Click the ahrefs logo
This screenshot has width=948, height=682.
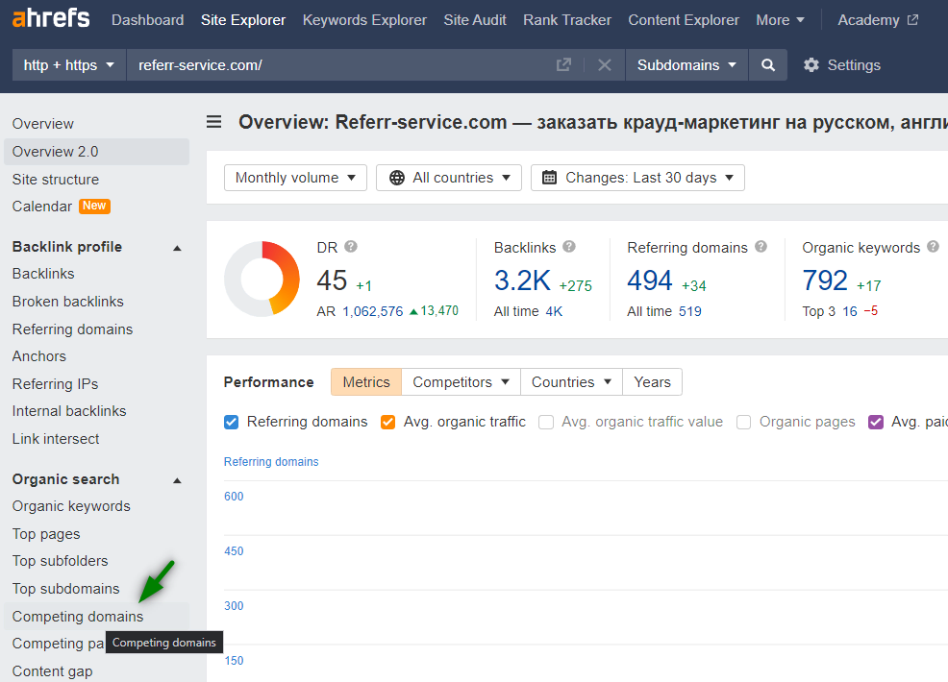pyautogui.click(x=51, y=18)
